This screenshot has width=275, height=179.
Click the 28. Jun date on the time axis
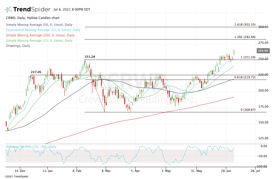point(226,171)
